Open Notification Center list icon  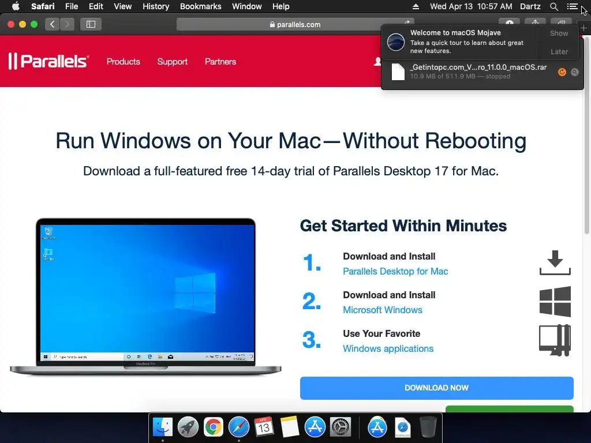click(x=572, y=6)
